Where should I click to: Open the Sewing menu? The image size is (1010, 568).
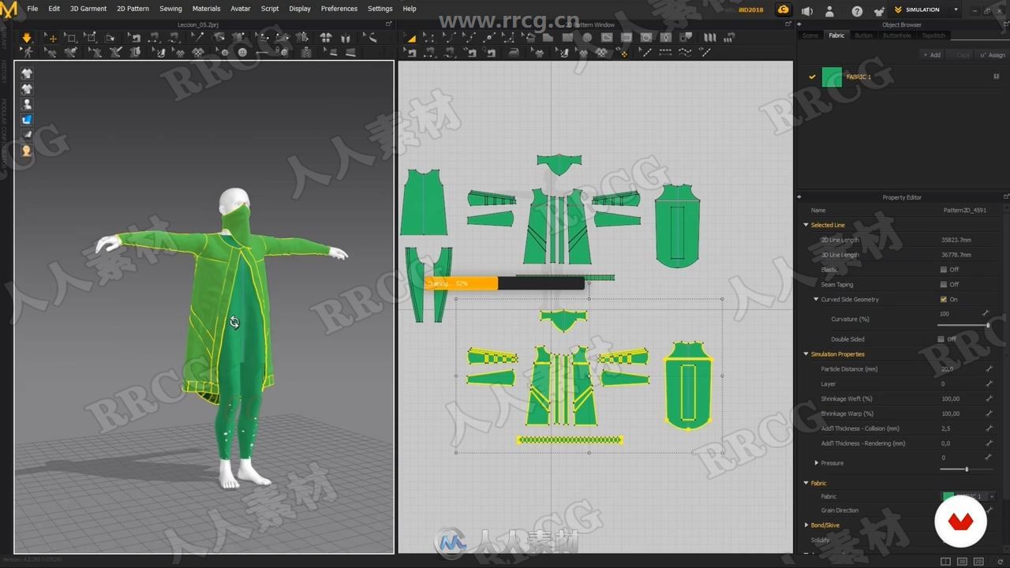tap(170, 9)
